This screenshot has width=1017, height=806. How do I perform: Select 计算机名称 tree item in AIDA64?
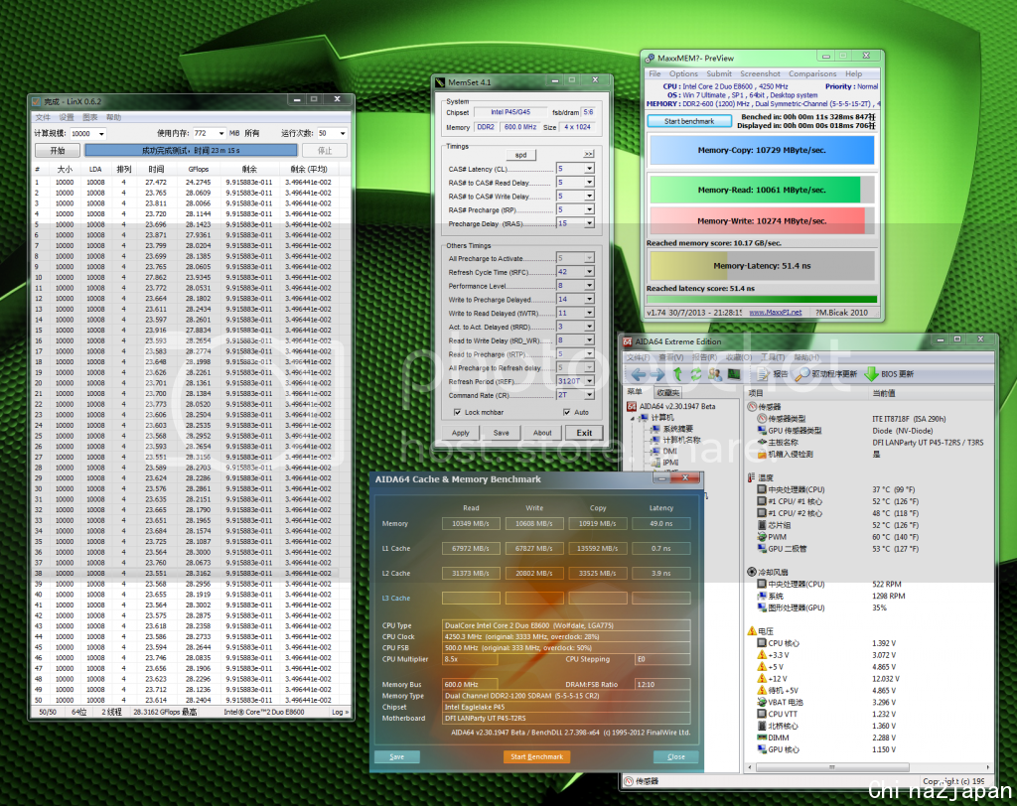[675, 440]
